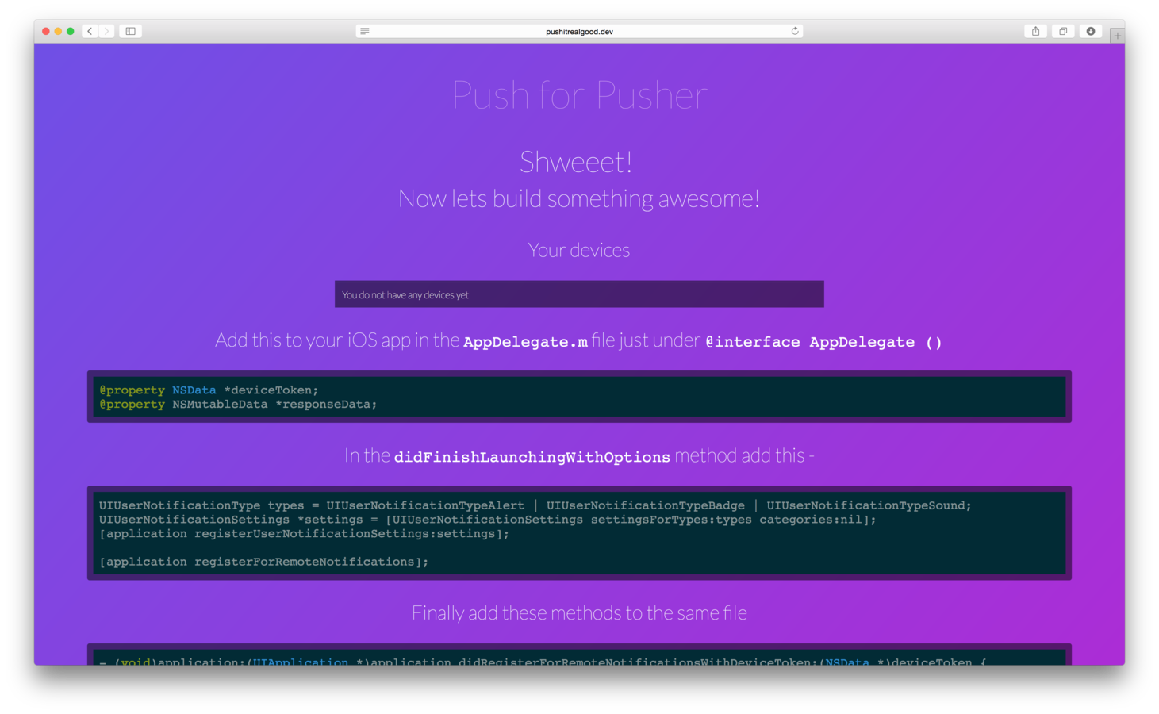Minimize the window with yellow button
Screen dimensions: 1159x714
click(x=58, y=31)
